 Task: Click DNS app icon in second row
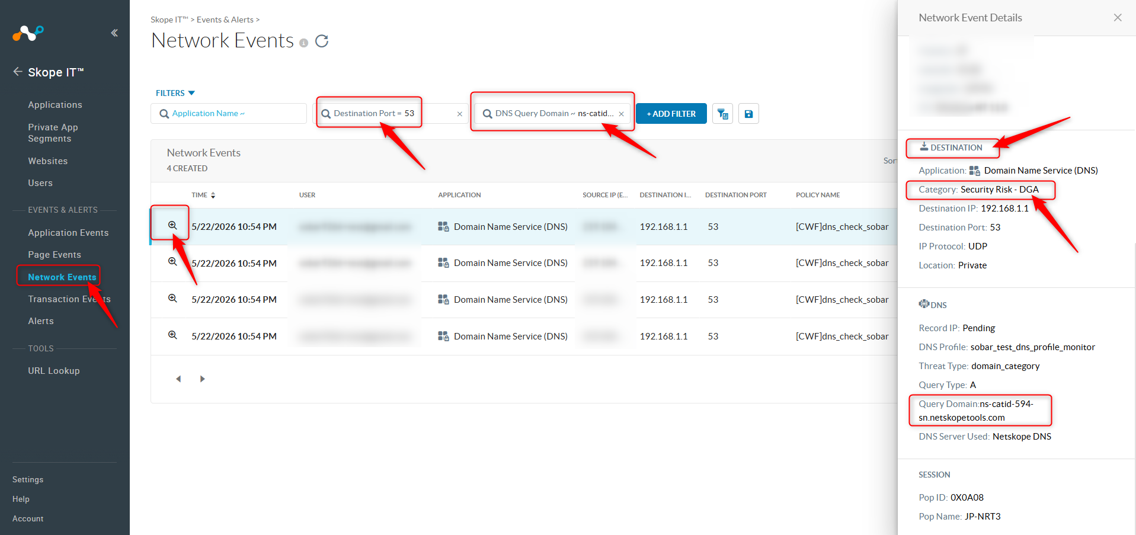tap(443, 262)
